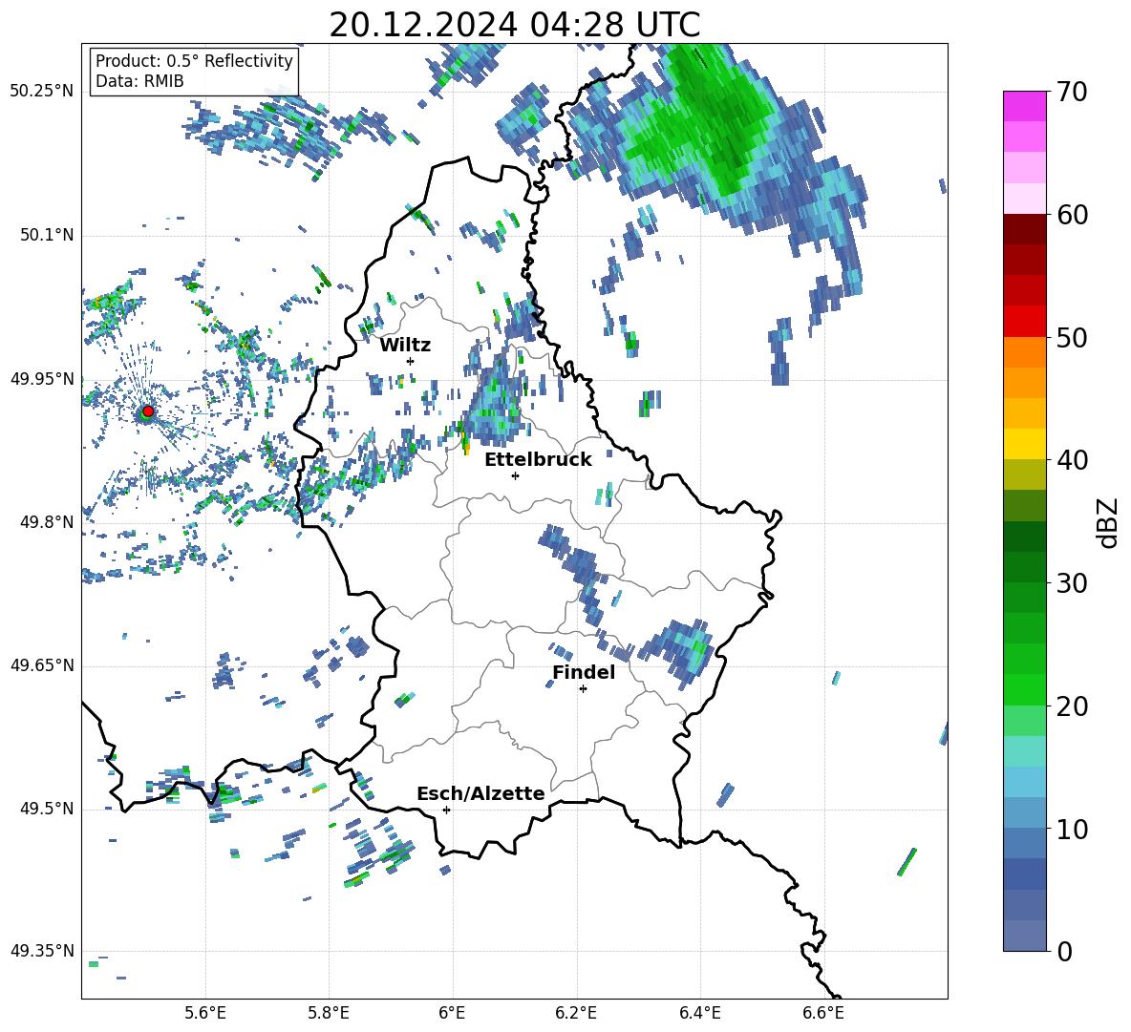Click the orange colorbar segment below 50
This screenshot has width=1131, height=1032.
(x=1025, y=352)
